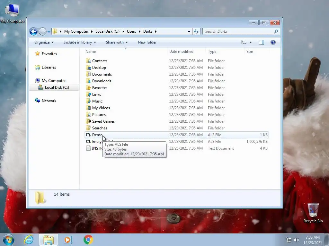Viewport: 329px width, 246px height.
Task: Select the EncryptedFiles ALS file icon
Action: pyautogui.click(x=88, y=141)
